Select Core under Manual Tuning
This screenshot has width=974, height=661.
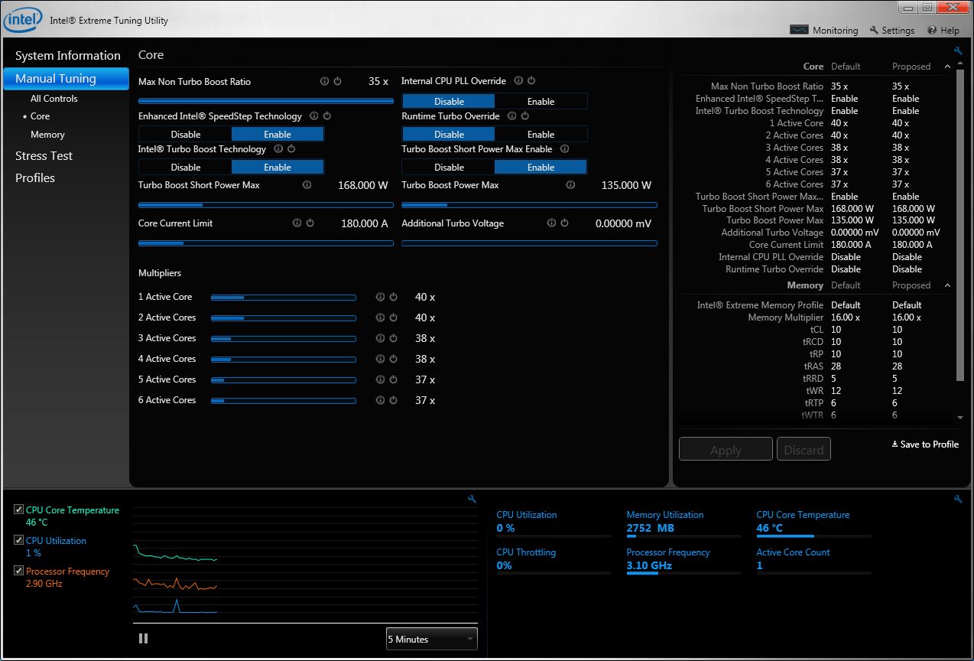pos(41,116)
